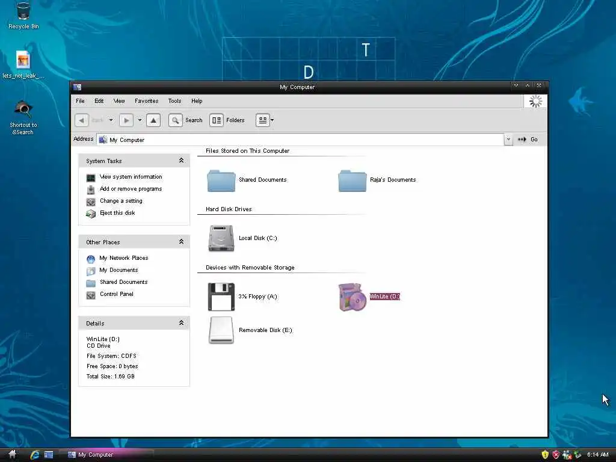The height and width of the screenshot is (462, 616).
Task: Click Devices with Removable Storage header
Action: 250,268
